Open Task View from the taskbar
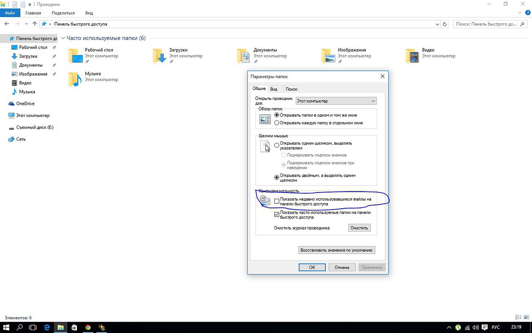Screen dimensions: 532x333 coord(33,327)
